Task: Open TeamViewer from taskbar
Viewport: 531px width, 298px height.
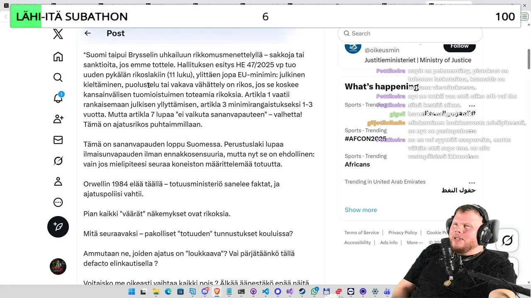Action: pos(351,292)
